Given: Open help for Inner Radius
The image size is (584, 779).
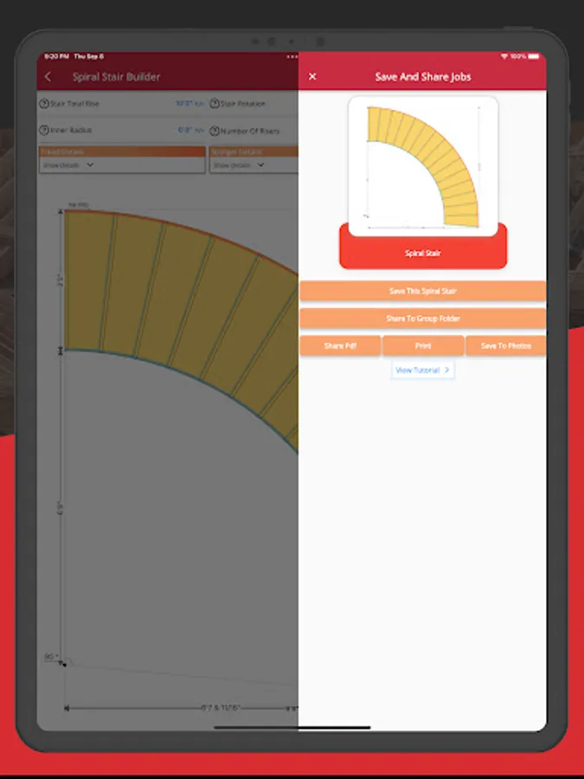Looking at the screenshot, I should (44, 130).
